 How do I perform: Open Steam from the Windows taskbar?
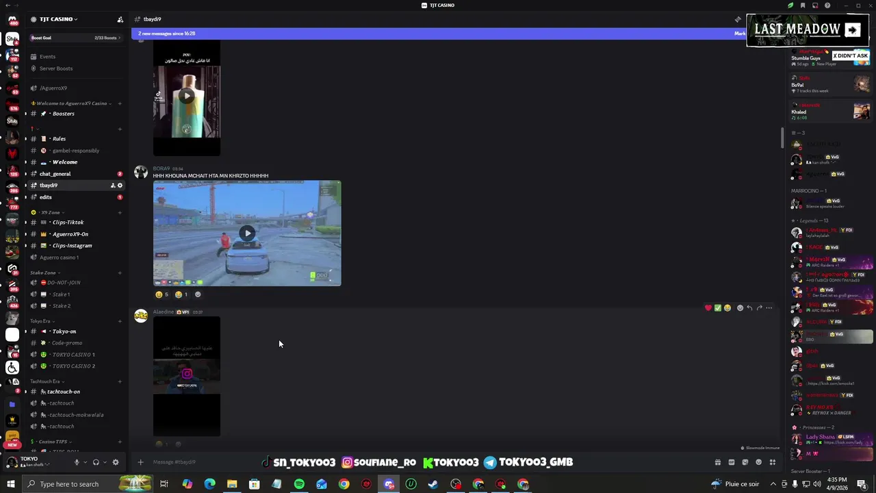click(x=433, y=484)
